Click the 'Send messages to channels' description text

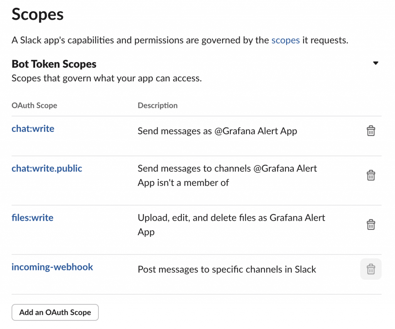[227, 169]
